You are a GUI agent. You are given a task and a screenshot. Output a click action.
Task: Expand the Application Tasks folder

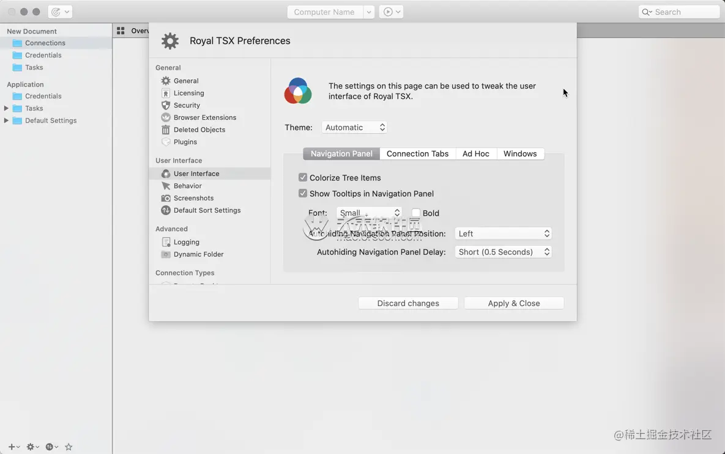(x=6, y=108)
